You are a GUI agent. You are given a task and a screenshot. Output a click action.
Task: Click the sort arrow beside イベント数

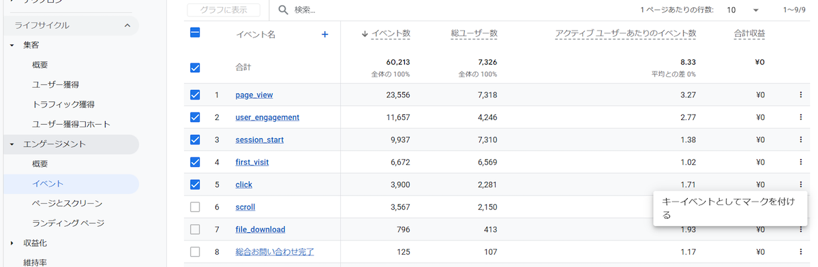[365, 33]
